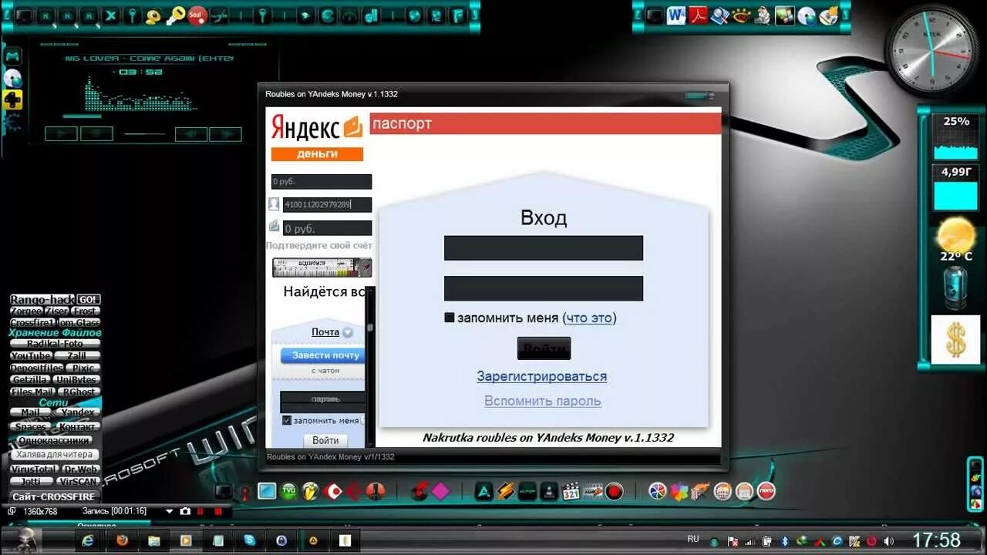
Task: Open the Dr.Web shortcut button
Action: [x=80, y=469]
